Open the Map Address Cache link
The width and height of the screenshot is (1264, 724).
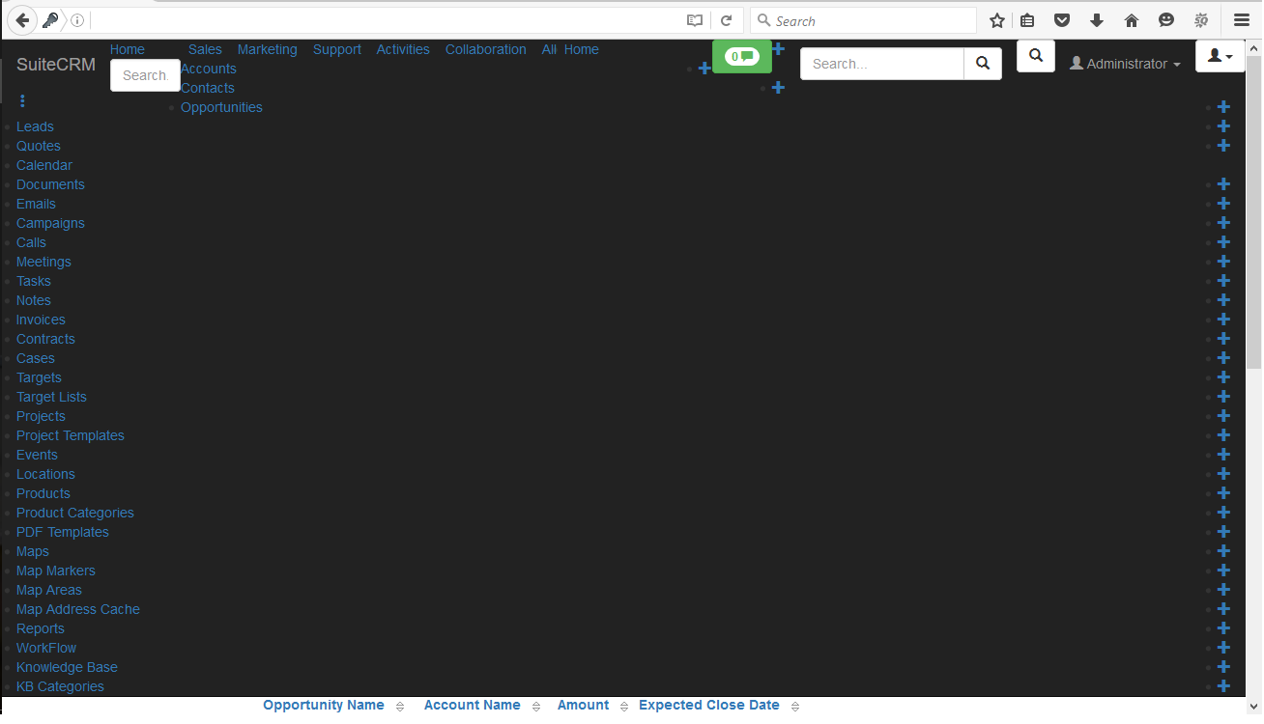(78, 609)
